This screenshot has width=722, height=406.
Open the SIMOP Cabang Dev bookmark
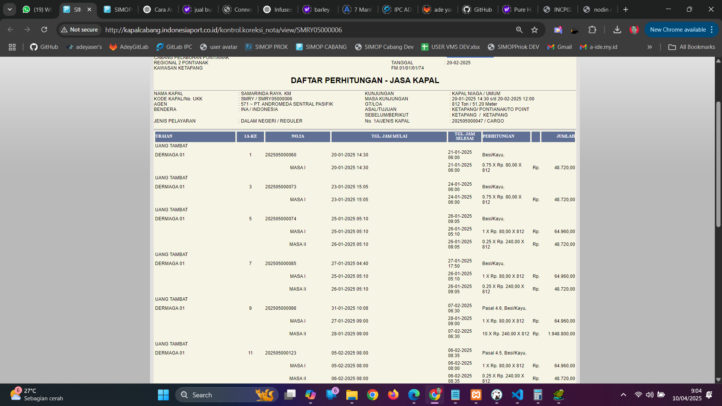pyautogui.click(x=384, y=47)
